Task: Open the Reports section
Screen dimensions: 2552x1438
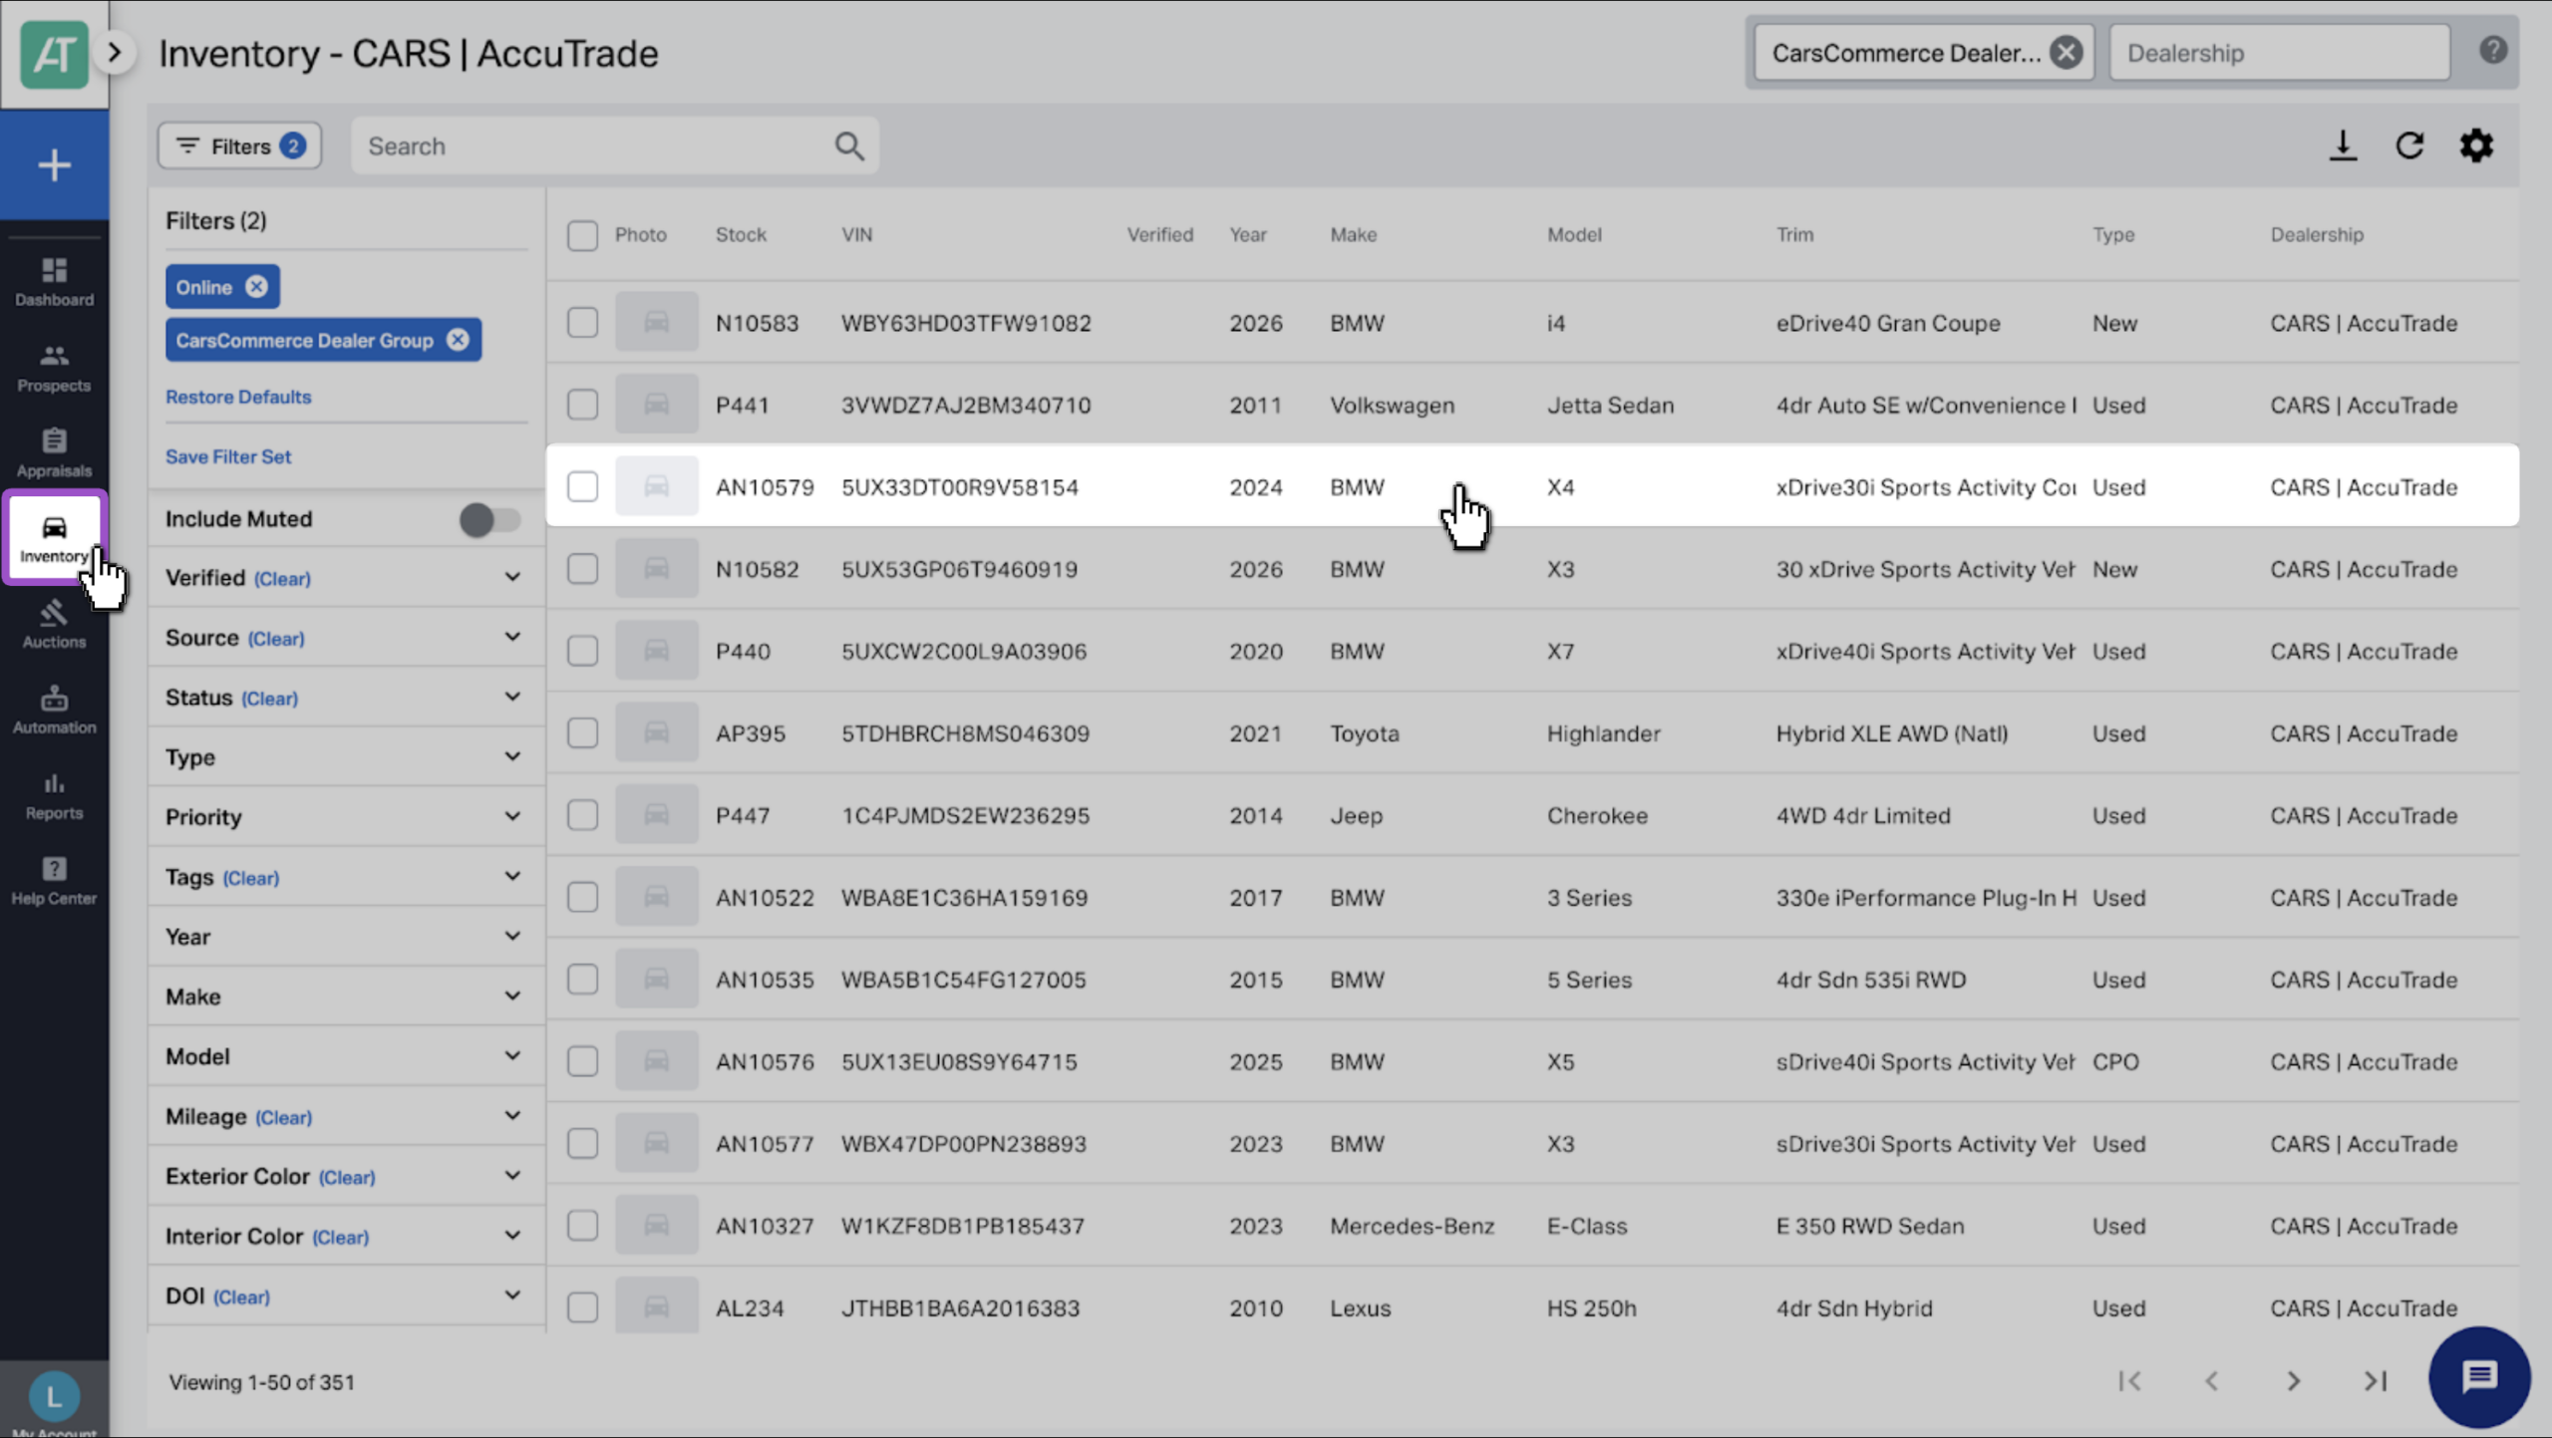Action: tap(54, 796)
